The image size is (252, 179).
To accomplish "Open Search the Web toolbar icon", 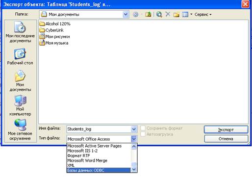I will (159, 15).
